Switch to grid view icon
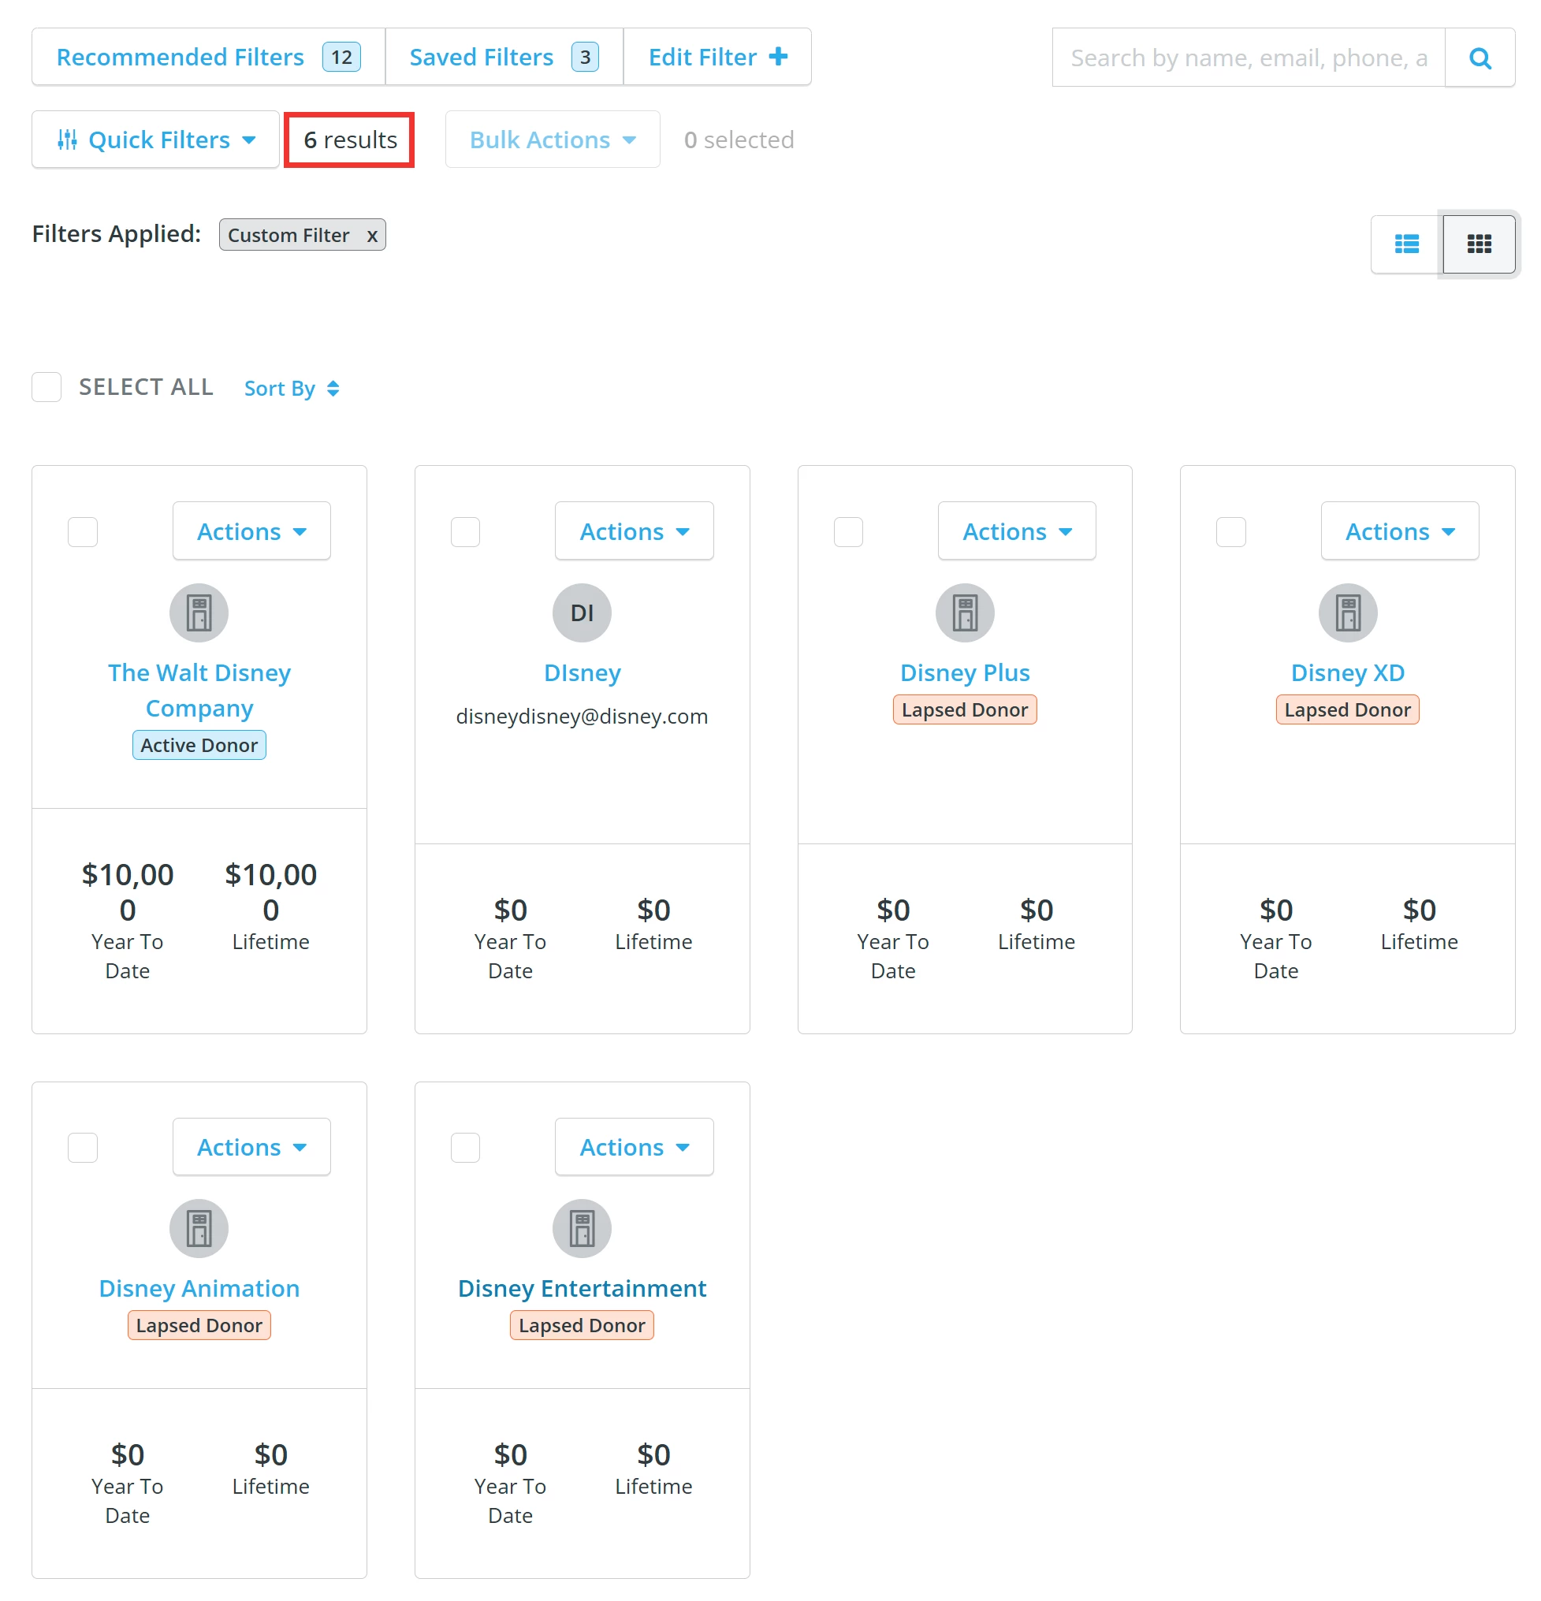Screen dimensions: 1541x1601 (x=1479, y=244)
